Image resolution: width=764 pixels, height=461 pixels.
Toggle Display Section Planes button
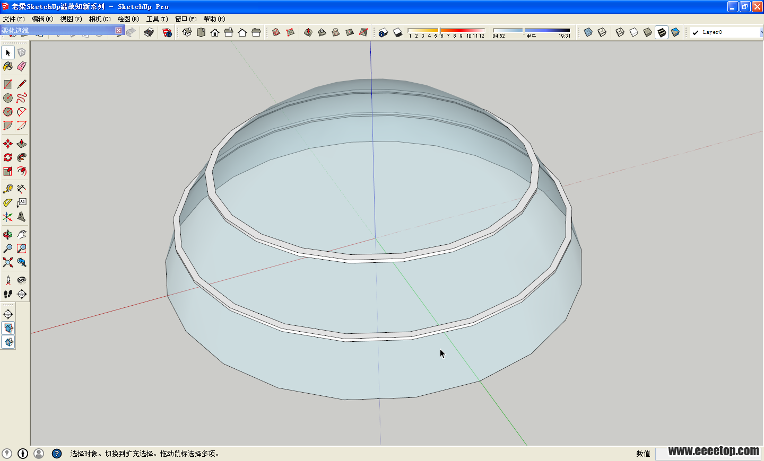click(8, 328)
